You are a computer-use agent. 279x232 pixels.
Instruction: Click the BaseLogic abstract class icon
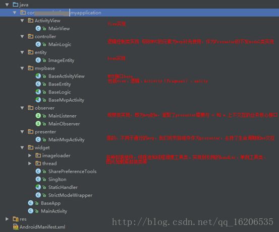tap(38, 92)
